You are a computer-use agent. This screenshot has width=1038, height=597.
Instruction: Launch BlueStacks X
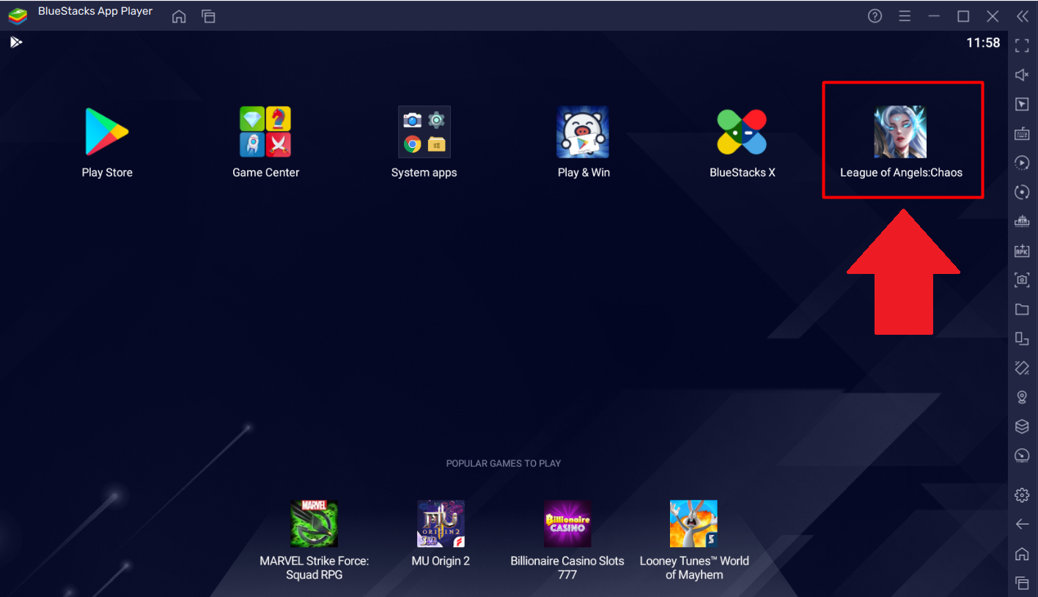pyautogui.click(x=742, y=133)
